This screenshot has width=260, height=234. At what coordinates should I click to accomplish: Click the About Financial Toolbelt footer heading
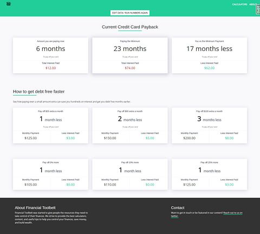[35, 208]
